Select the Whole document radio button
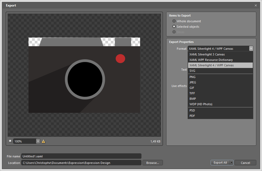Image resolution: width=262 pixels, height=171 pixels. point(174,21)
